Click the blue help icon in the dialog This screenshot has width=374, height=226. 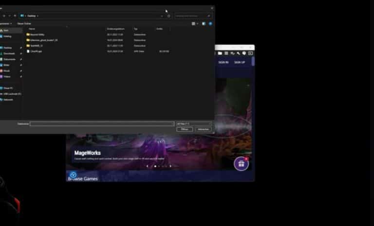(x=210, y=23)
